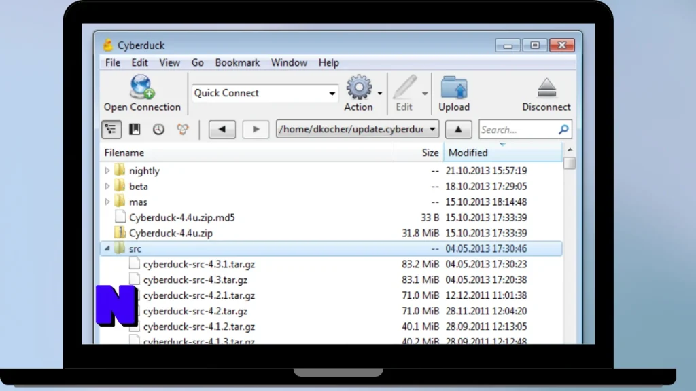Click the 18.10.2013 17:29:05 date
The width and height of the screenshot is (696, 391).
click(x=486, y=186)
